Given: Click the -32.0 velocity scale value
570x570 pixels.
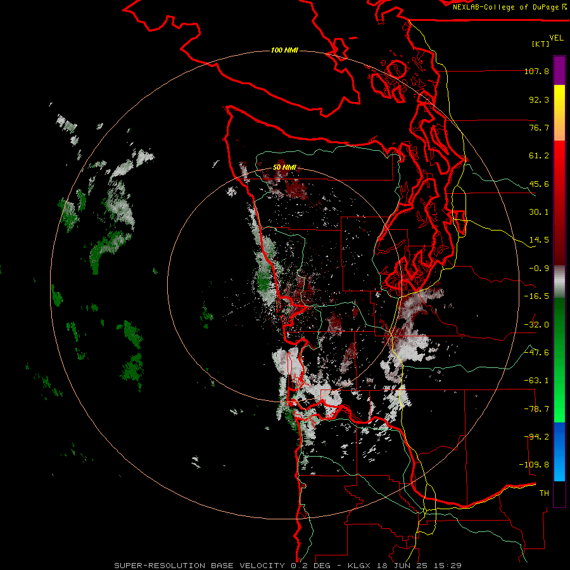Looking at the screenshot, I should pyautogui.click(x=537, y=325).
